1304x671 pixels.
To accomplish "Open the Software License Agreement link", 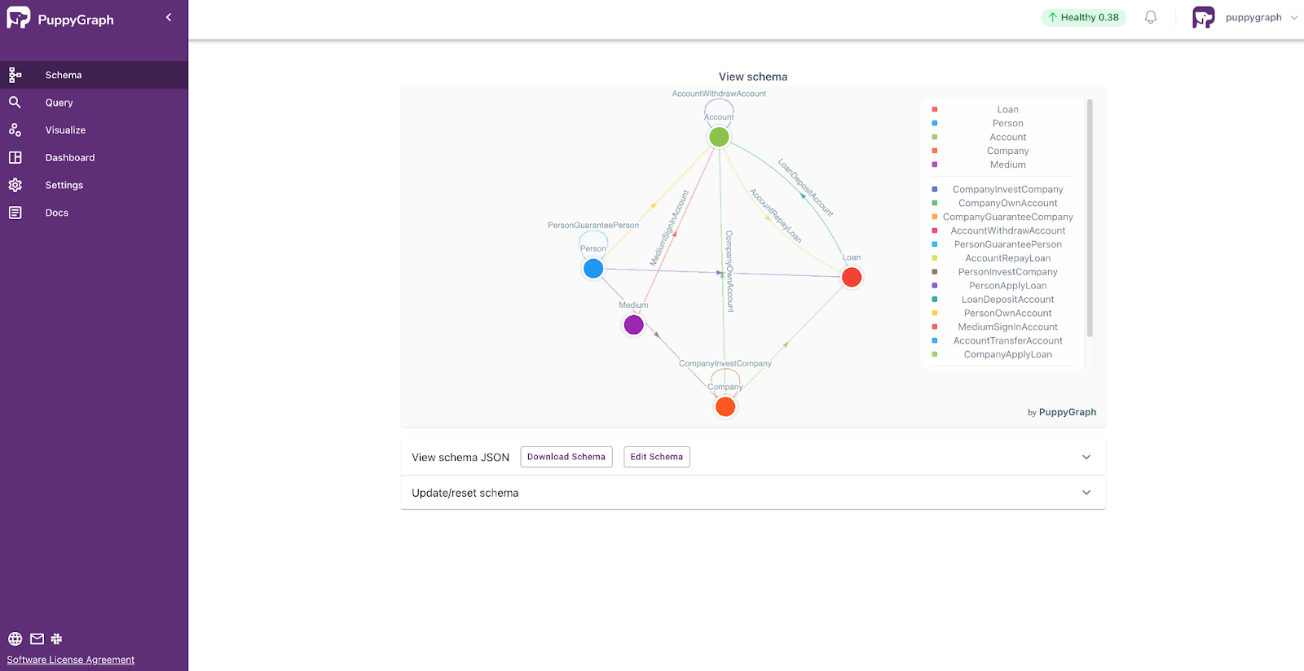I will (x=71, y=660).
